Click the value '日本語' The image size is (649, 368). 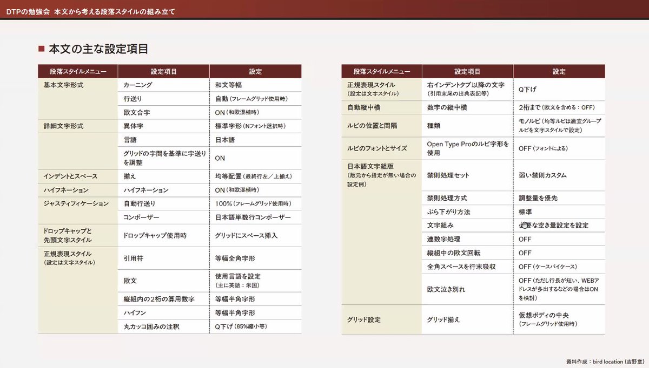[225, 140]
